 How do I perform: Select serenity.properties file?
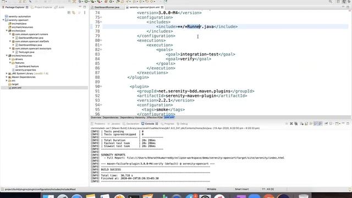point(25,70)
